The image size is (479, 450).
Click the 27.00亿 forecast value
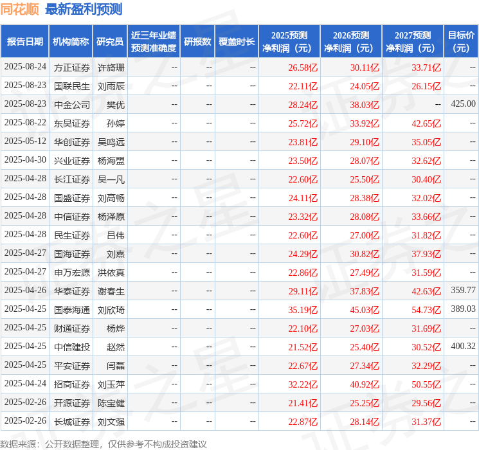(365, 235)
